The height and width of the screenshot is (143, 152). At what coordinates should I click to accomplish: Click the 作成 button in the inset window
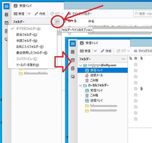(106, 51)
